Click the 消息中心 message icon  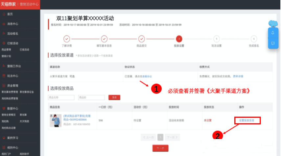4,24
